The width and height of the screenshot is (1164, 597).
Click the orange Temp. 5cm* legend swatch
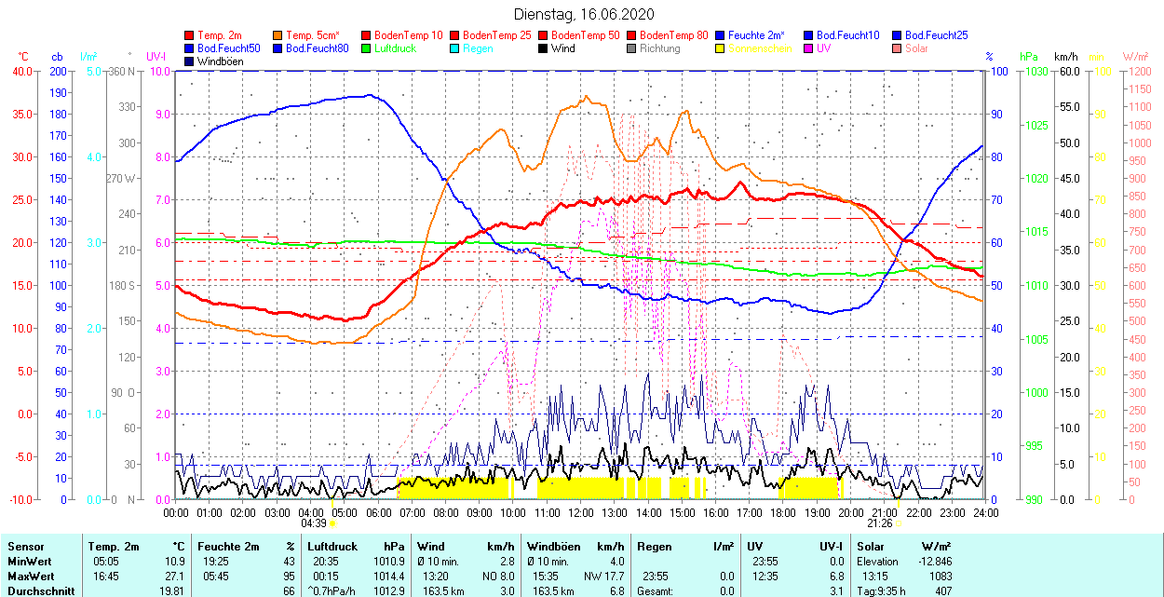[x=277, y=35]
